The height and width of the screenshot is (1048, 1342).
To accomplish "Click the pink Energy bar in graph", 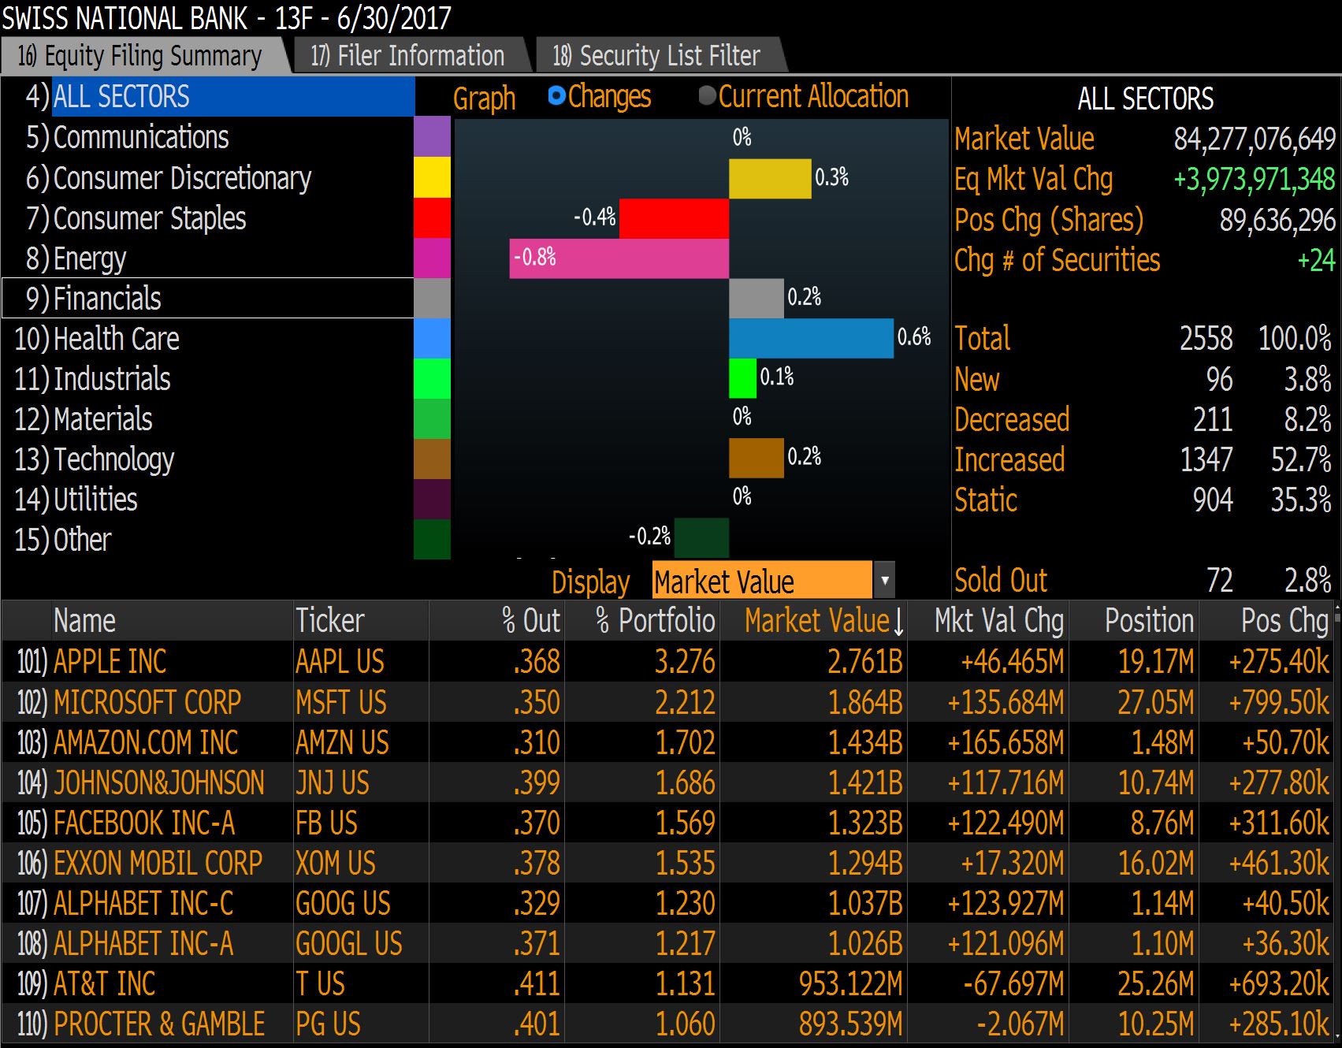I will pyautogui.click(x=619, y=258).
